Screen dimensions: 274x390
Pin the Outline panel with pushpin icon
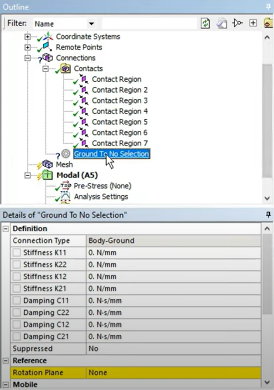268,7
